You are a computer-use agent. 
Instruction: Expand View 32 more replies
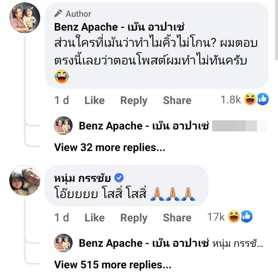[x=110, y=147]
